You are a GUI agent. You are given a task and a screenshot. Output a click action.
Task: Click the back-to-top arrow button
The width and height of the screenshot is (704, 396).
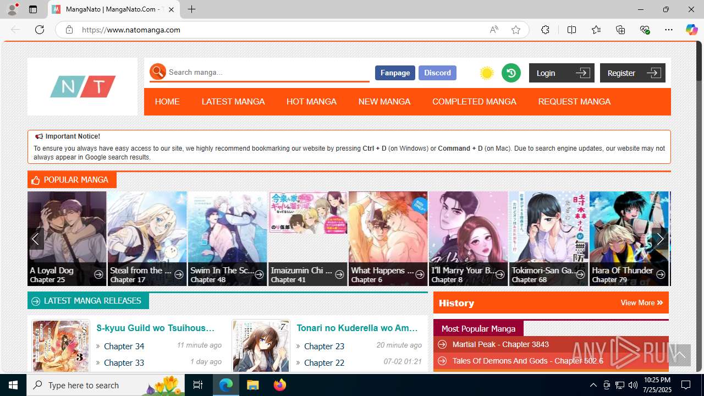(x=679, y=355)
